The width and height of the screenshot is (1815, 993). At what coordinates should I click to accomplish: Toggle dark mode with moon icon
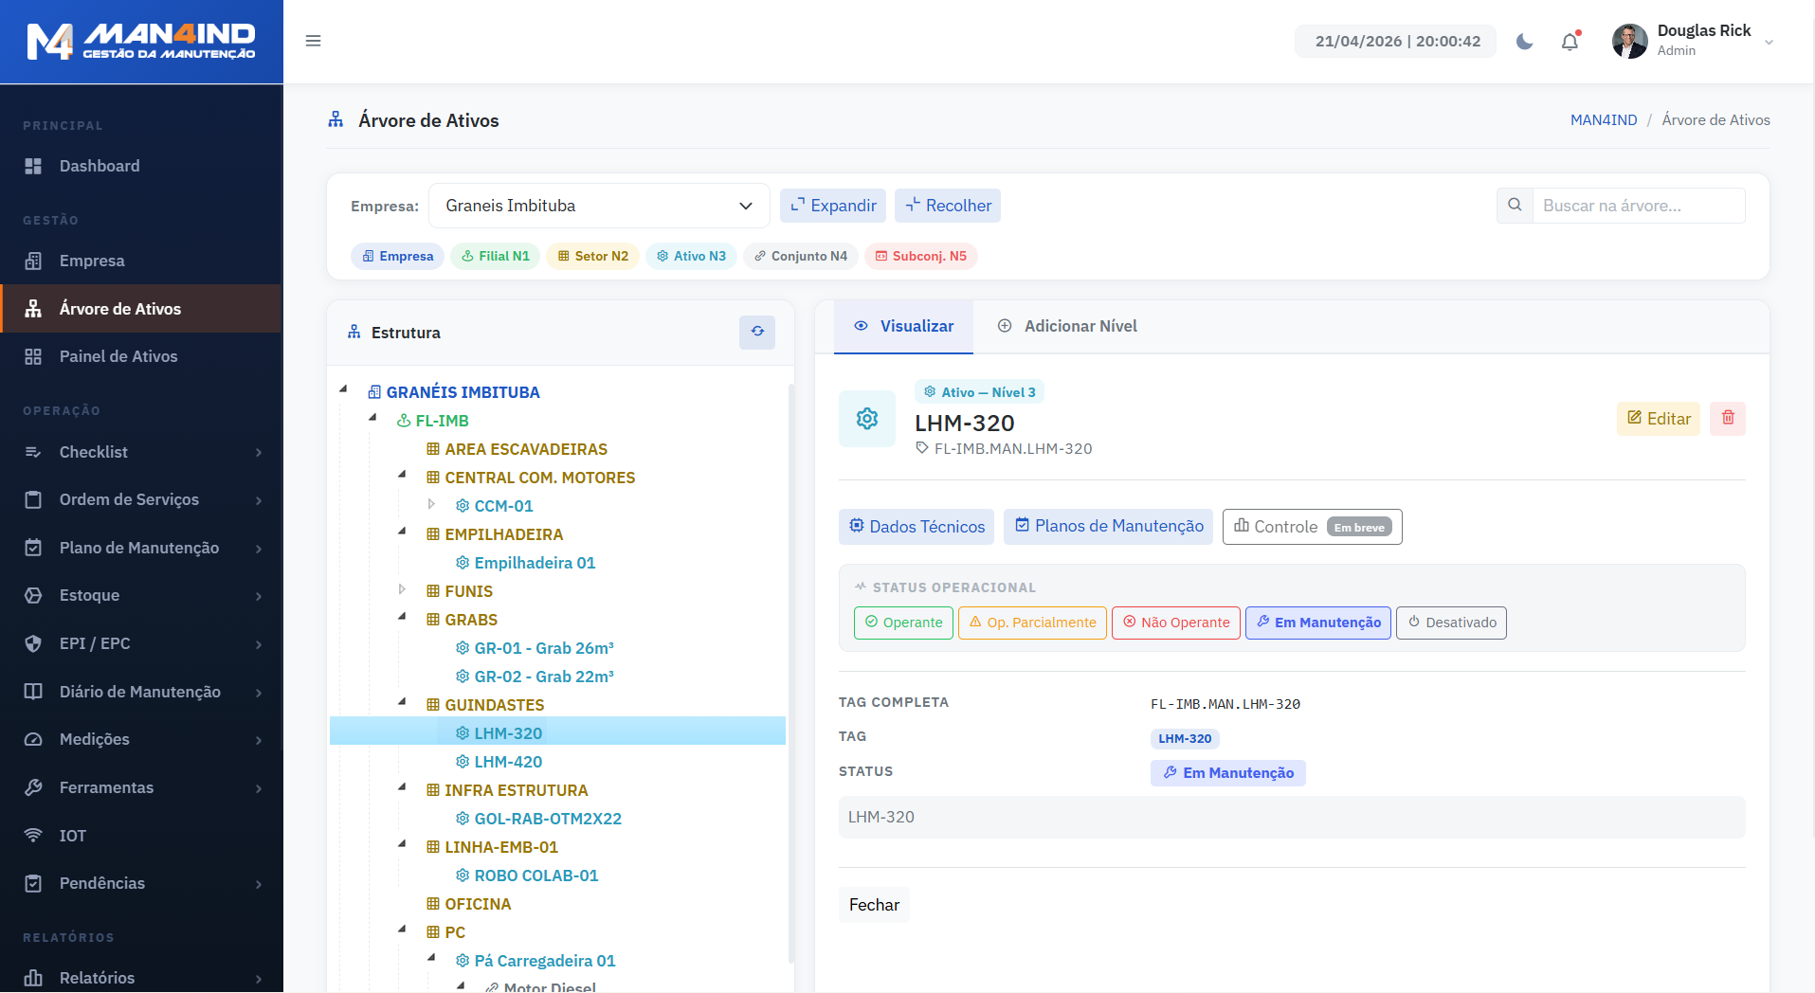[1524, 42]
